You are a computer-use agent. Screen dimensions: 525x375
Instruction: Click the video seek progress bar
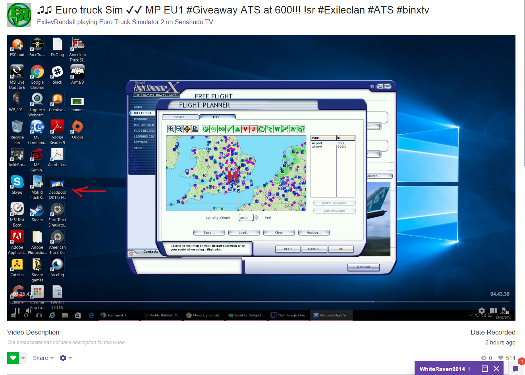point(261,302)
